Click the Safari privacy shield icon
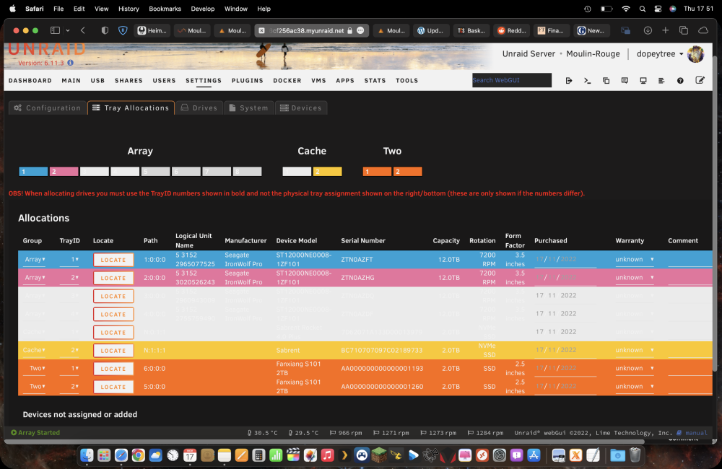Screen dimensions: 722x469 (105, 30)
